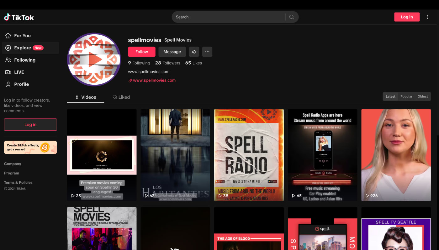
Task: Open the red www.spellmovies.com link
Action: [x=154, y=80]
